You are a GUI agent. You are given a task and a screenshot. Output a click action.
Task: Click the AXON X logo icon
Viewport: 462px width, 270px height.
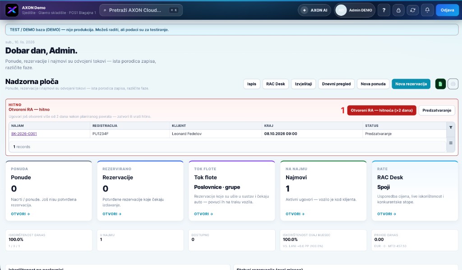pos(12,10)
